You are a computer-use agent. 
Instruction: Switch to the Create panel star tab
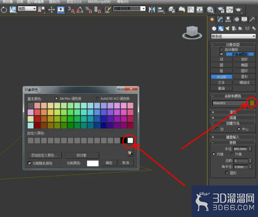click(x=212, y=19)
